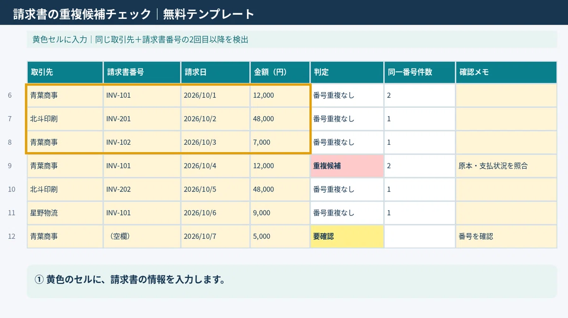Select the 請求書番号 column header

pos(142,72)
